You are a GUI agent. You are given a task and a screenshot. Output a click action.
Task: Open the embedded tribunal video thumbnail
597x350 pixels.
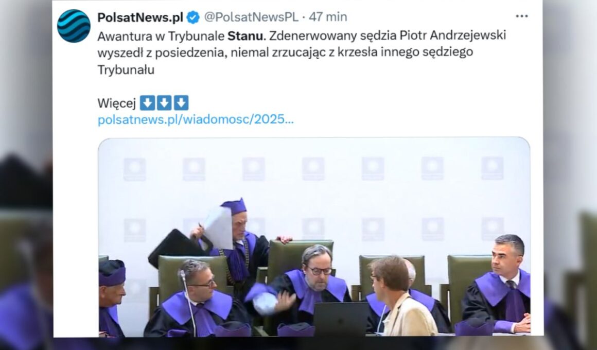[314, 236]
